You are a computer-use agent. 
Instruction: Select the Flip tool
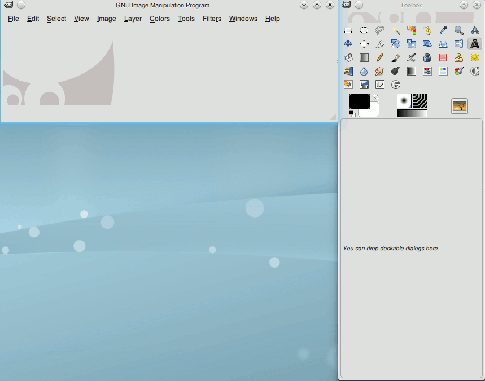459,44
